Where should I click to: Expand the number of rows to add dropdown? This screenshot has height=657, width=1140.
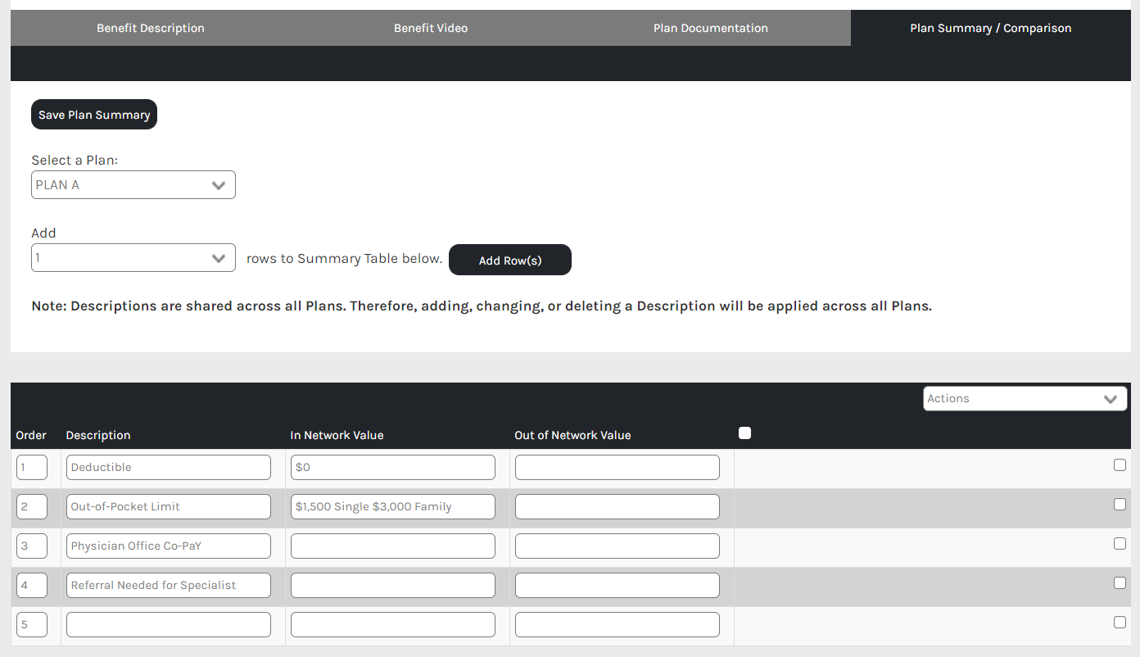(133, 258)
